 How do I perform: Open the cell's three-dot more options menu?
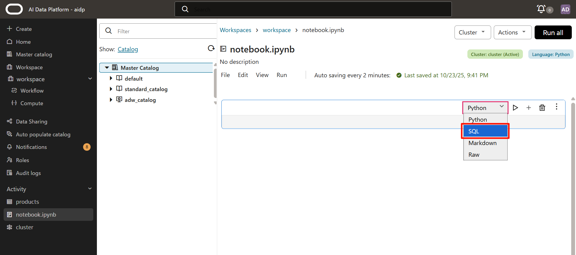[x=556, y=107]
